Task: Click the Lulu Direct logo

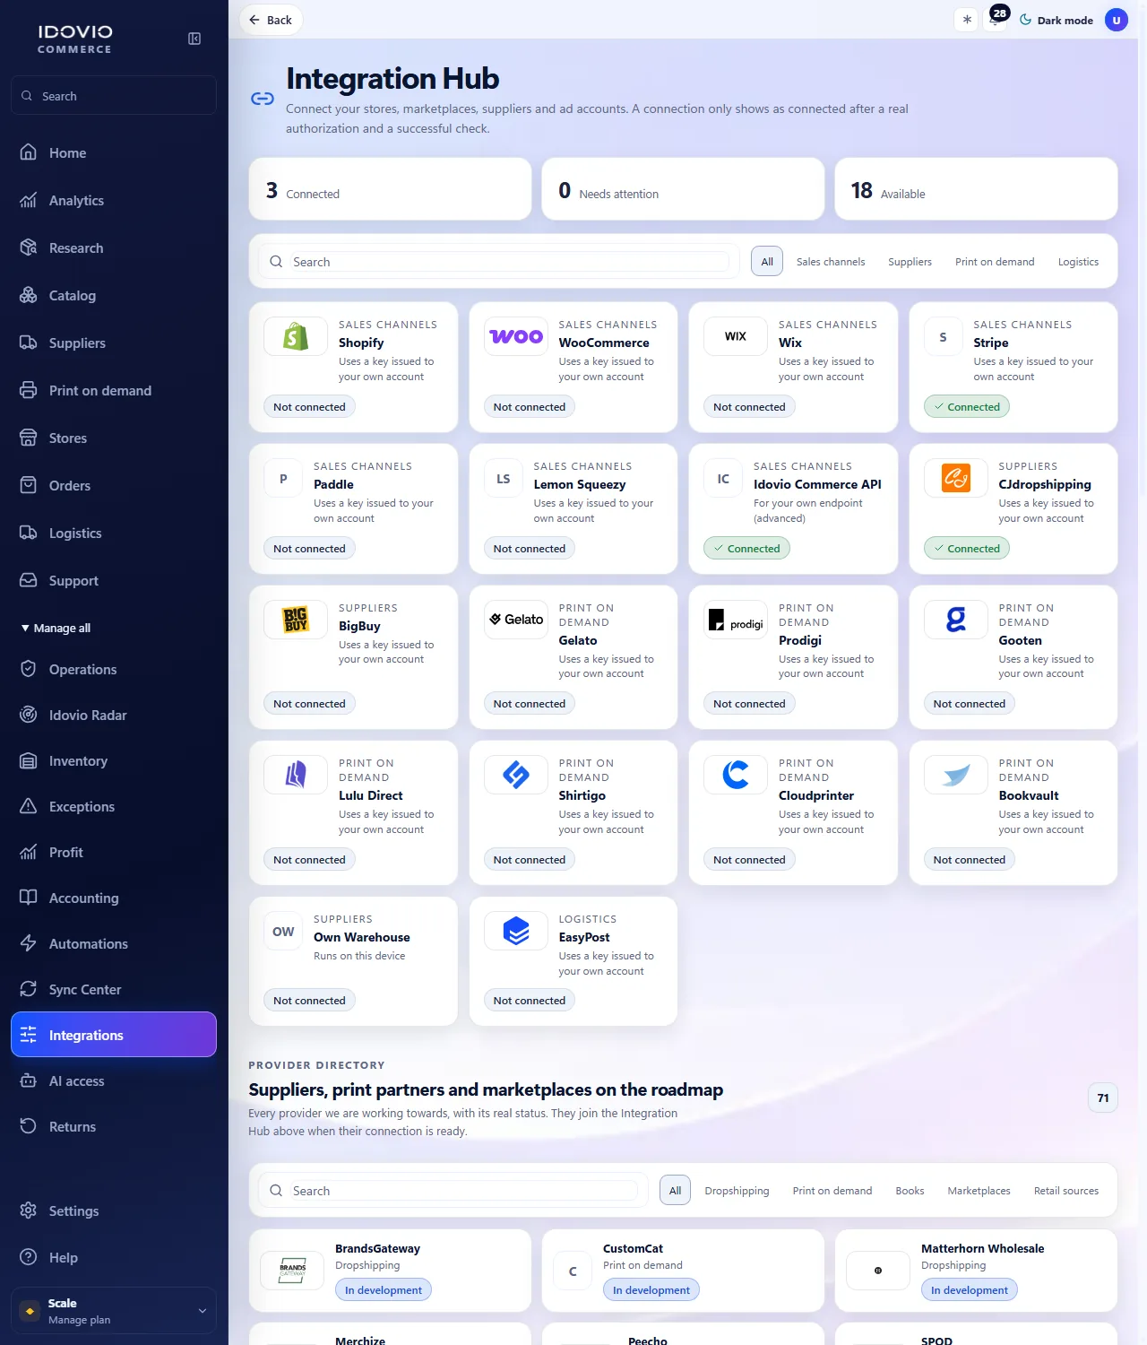Action: tap(296, 775)
